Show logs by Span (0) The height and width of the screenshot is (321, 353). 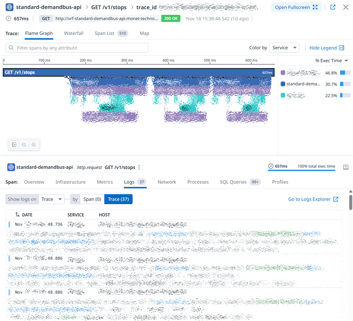tap(92, 199)
